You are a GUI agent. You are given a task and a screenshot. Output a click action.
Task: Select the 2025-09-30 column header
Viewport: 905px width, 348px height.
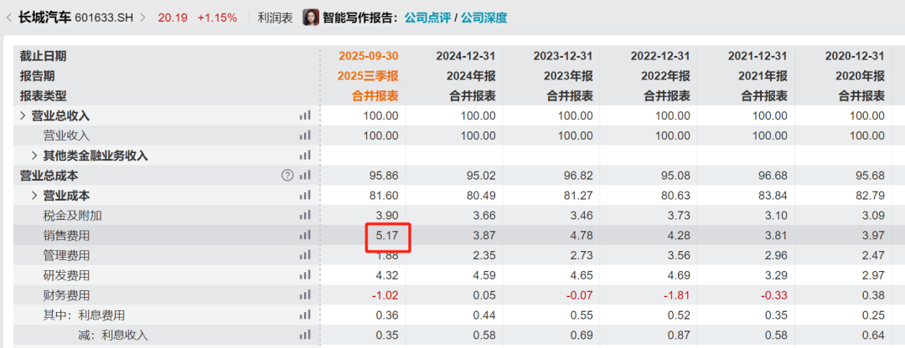tap(368, 56)
